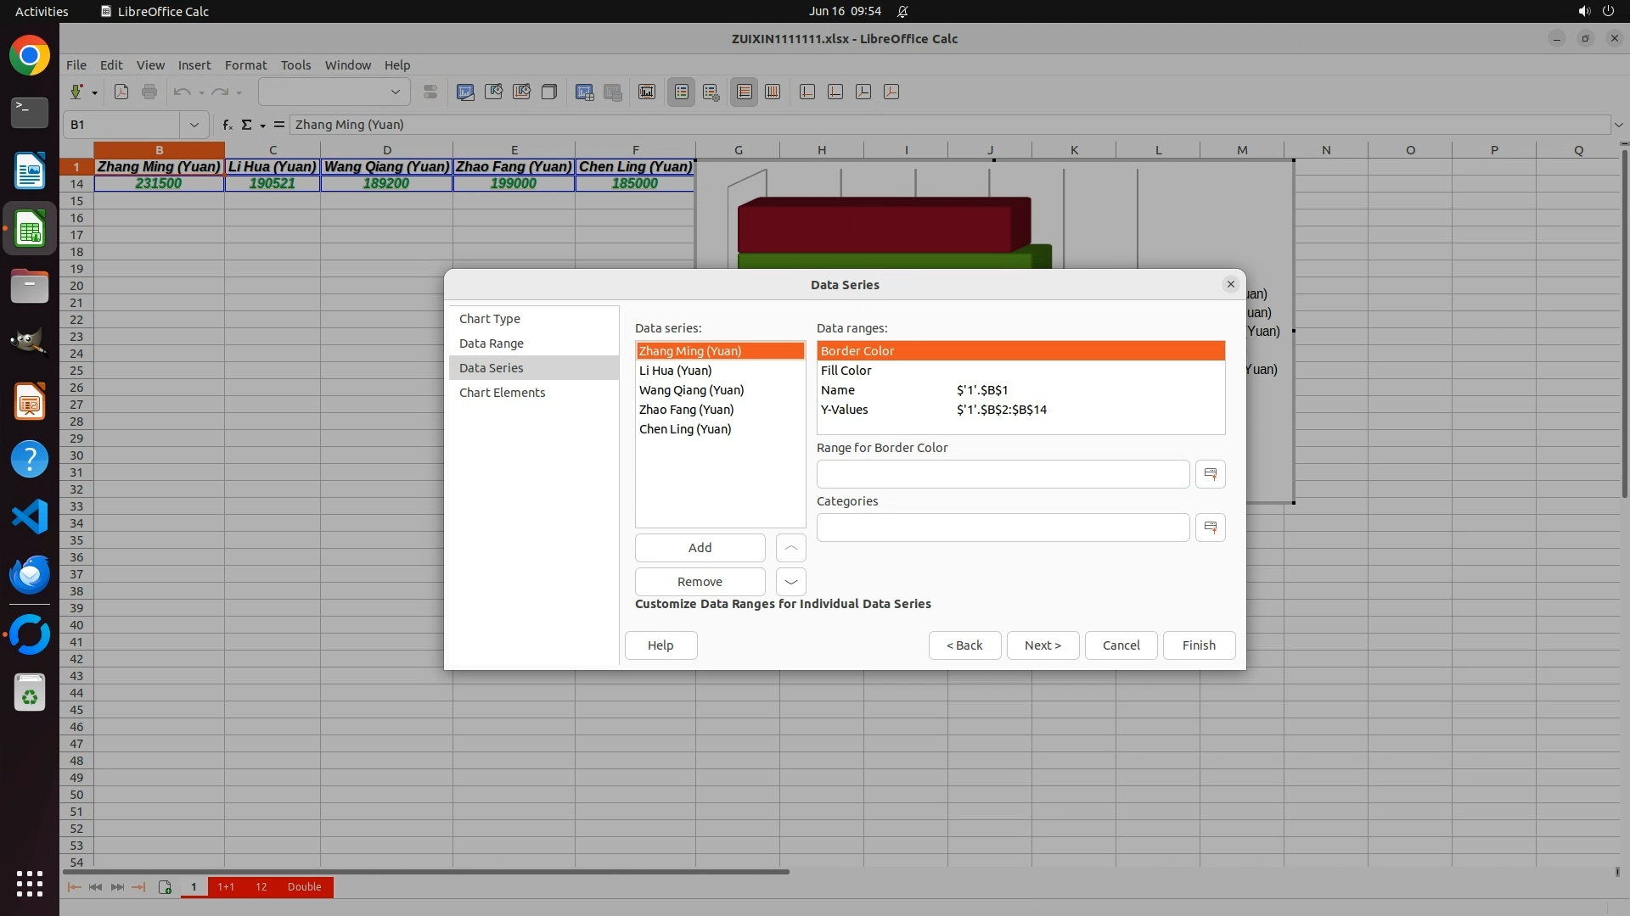Move selected series down with arrow button
The image size is (1630, 916).
[790, 582]
